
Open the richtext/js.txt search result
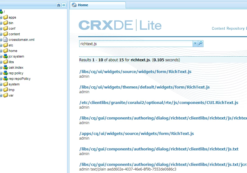click(x=159, y=149)
